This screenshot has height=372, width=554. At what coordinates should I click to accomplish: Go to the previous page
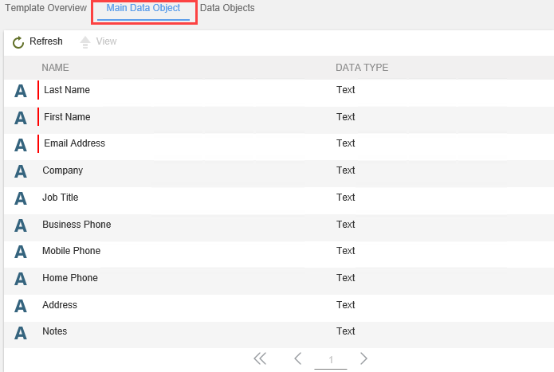[x=297, y=358]
